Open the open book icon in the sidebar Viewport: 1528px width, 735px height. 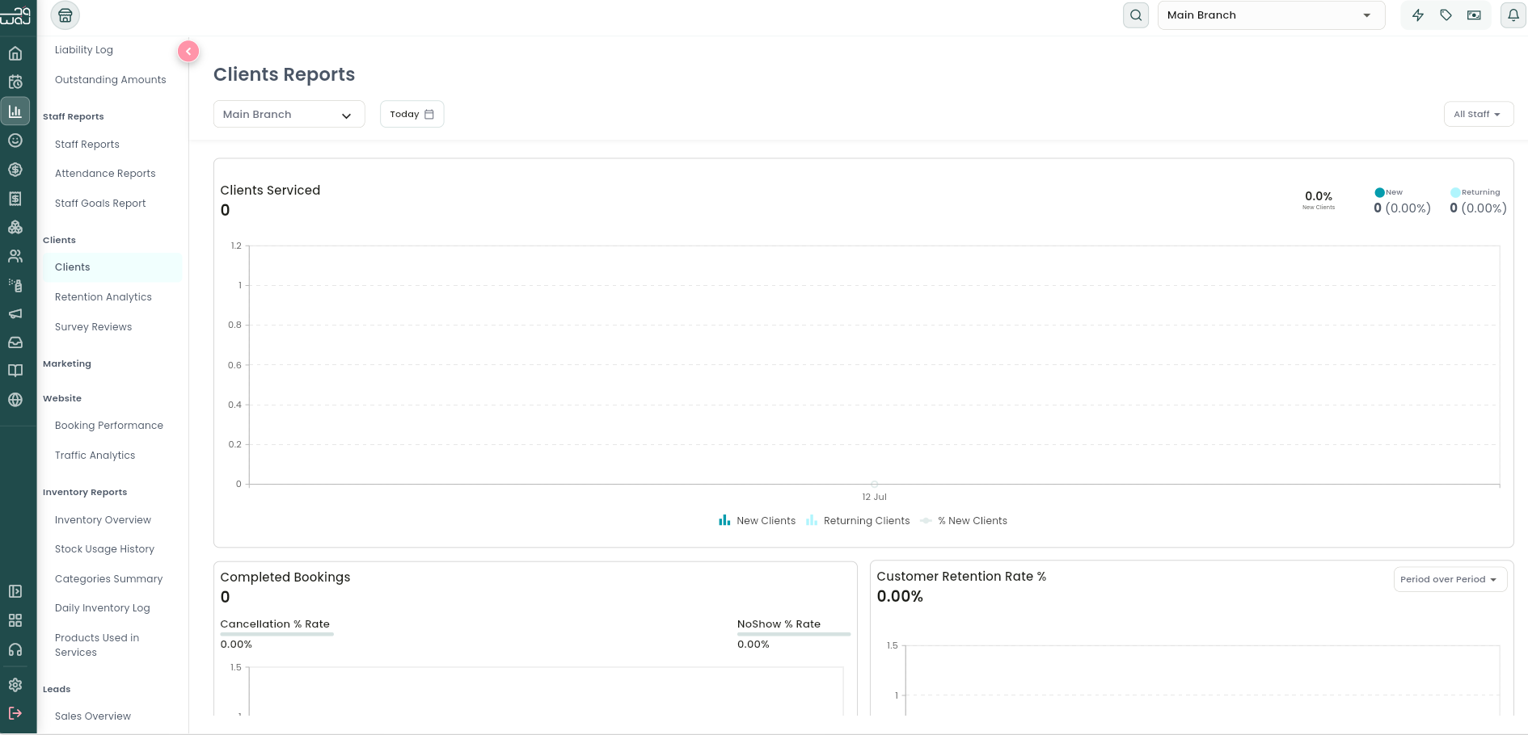[x=15, y=371]
